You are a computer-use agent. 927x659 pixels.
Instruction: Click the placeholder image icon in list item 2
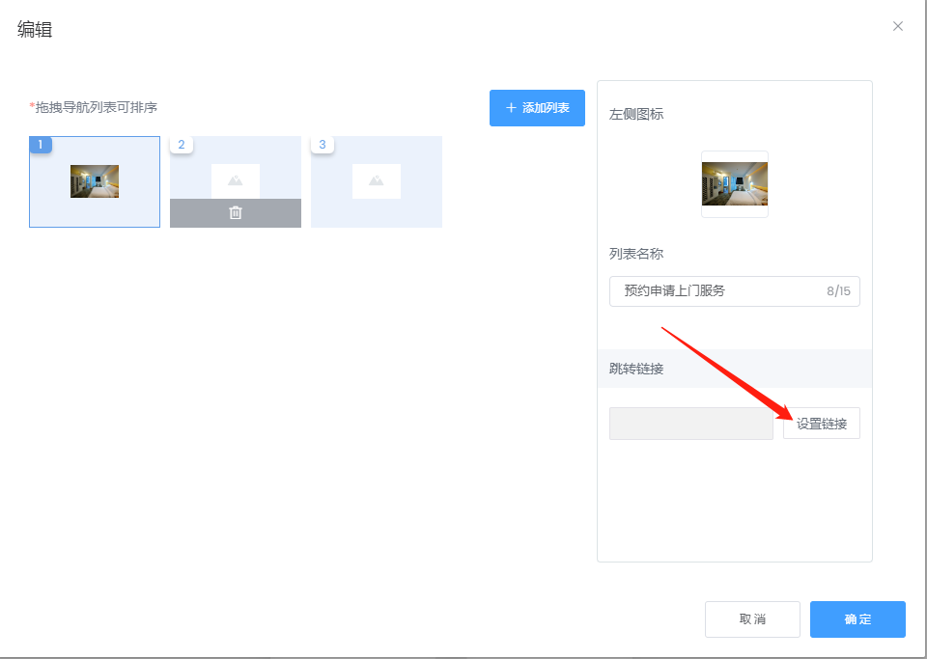[x=235, y=179]
